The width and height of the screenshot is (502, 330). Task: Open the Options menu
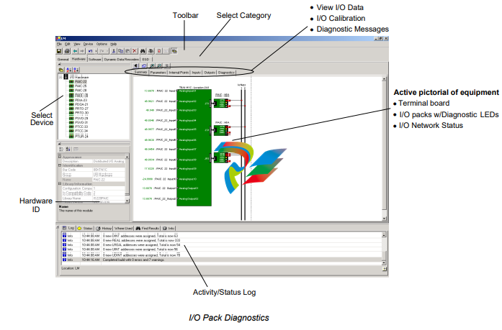[x=102, y=44]
